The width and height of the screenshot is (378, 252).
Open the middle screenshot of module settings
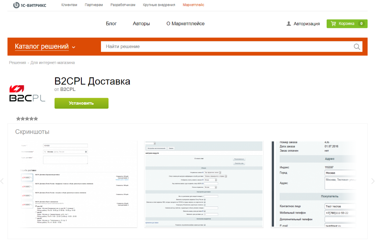coord(204,184)
